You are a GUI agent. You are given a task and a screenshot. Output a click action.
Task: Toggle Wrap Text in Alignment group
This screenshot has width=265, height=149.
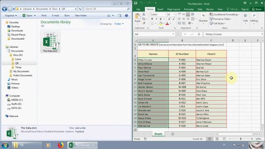(x=193, y=14)
